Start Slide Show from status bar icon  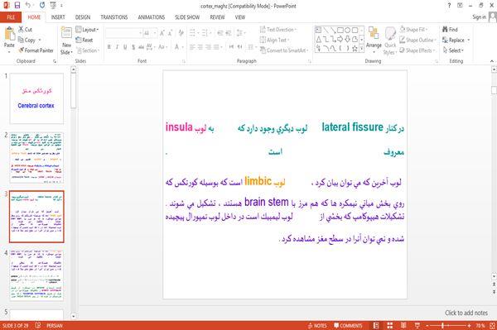click(x=417, y=325)
